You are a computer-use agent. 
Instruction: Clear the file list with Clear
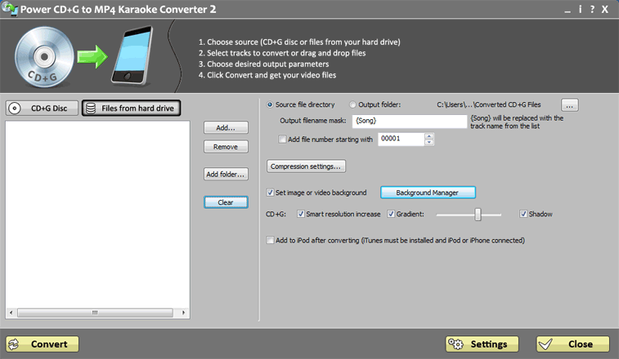[x=226, y=202]
